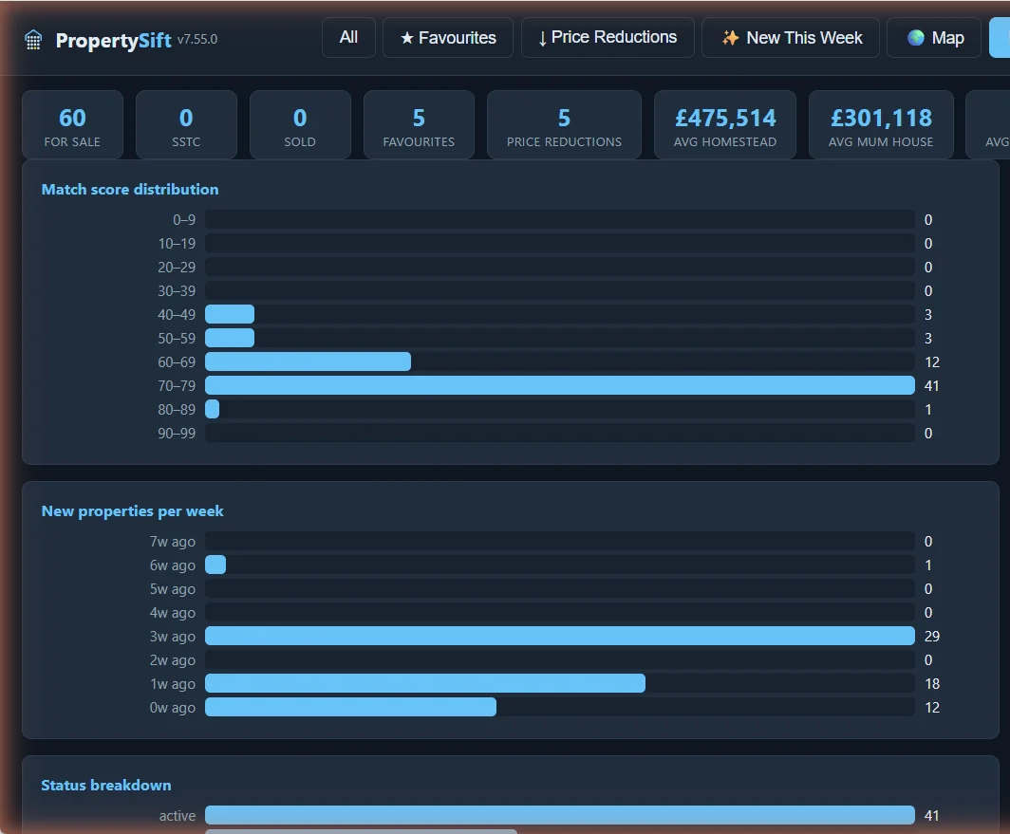The image size is (1010, 834).
Task: Click the highlighted blue button after Map
Action: click(x=999, y=37)
